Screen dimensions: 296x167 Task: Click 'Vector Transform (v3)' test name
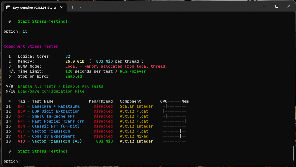coord(57,141)
